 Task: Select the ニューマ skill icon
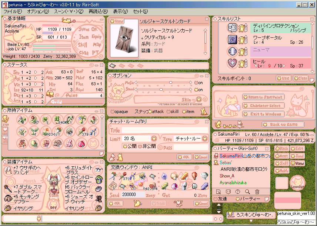click(232, 51)
